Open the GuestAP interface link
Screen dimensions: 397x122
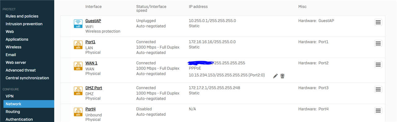click(93, 21)
